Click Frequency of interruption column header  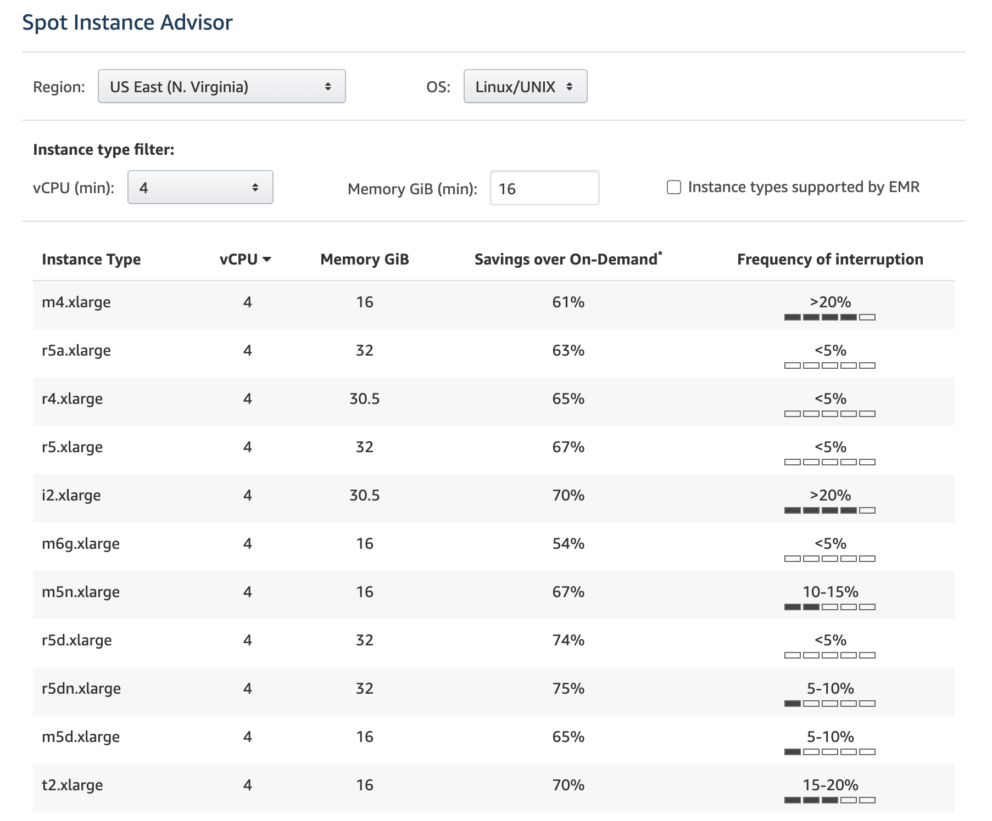tap(829, 260)
